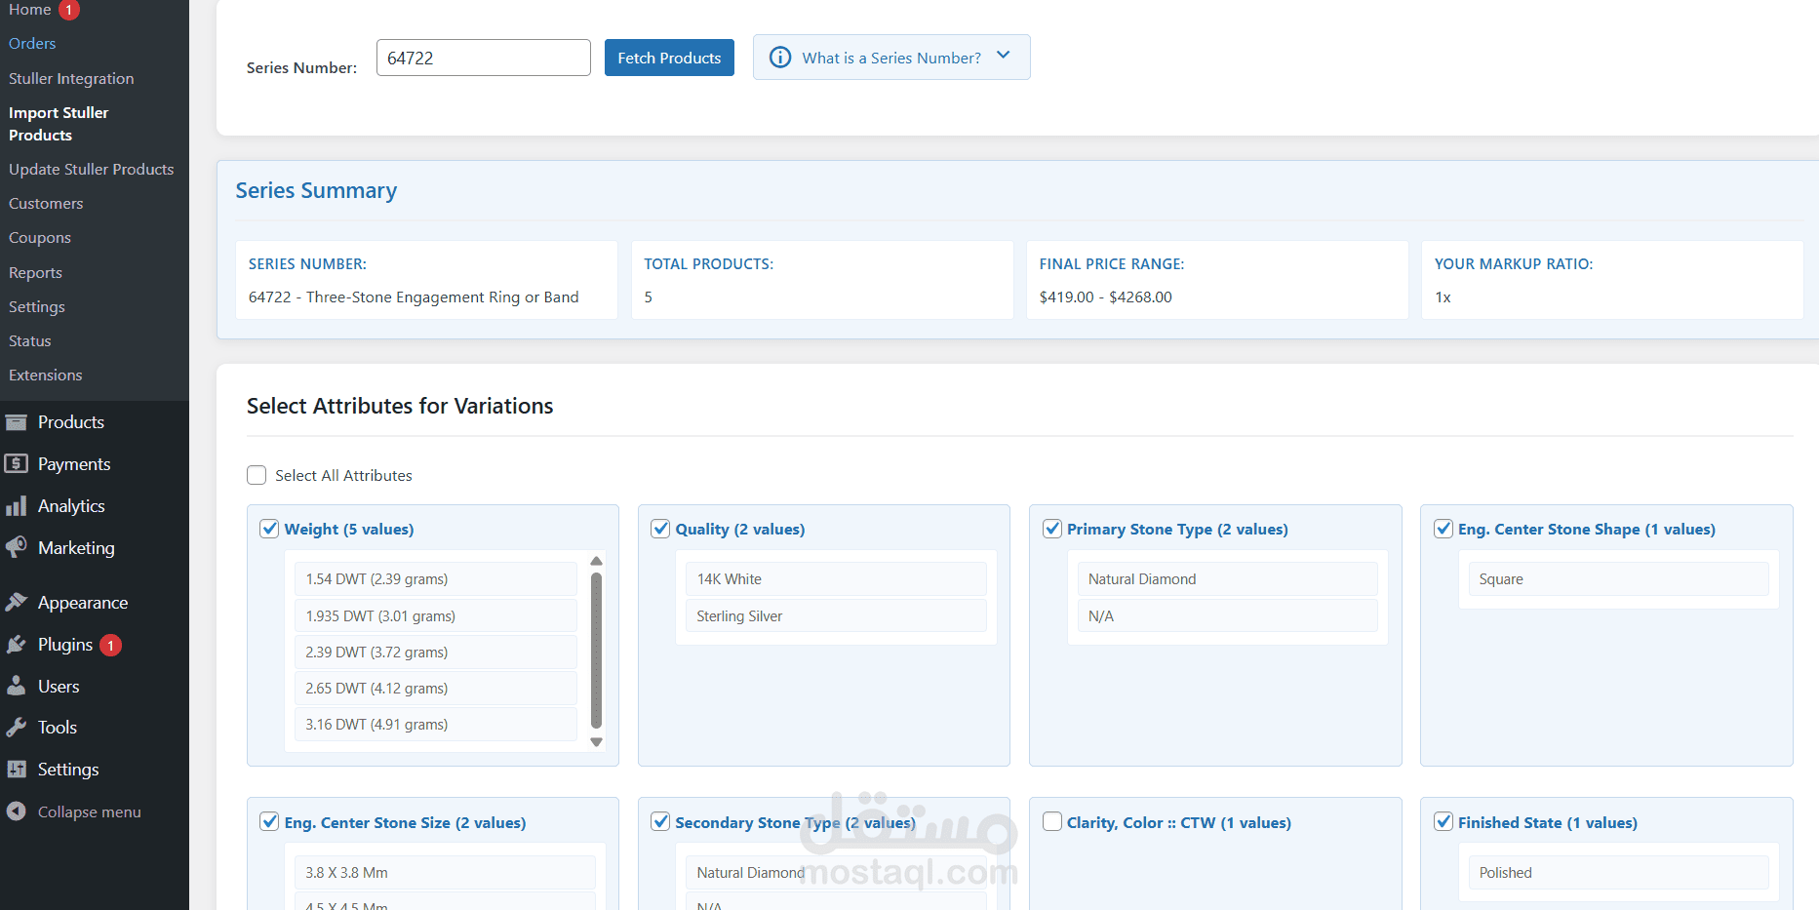Click the Appearance paintbrush icon
Viewport: 1819px width, 910px height.
[x=17, y=602]
